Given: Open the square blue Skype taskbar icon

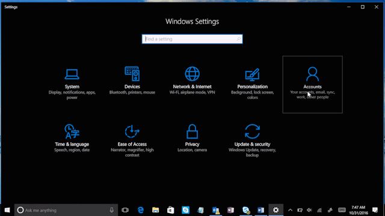Looking at the screenshot, I should tap(186, 210).
